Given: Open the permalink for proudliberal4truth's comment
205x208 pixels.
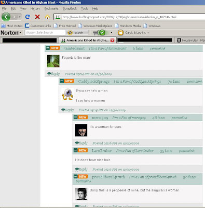Looking at the screenshot, I should pos(83,181).
